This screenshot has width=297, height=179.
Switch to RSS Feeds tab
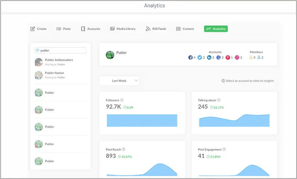pyautogui.click(x=156, y=29)
